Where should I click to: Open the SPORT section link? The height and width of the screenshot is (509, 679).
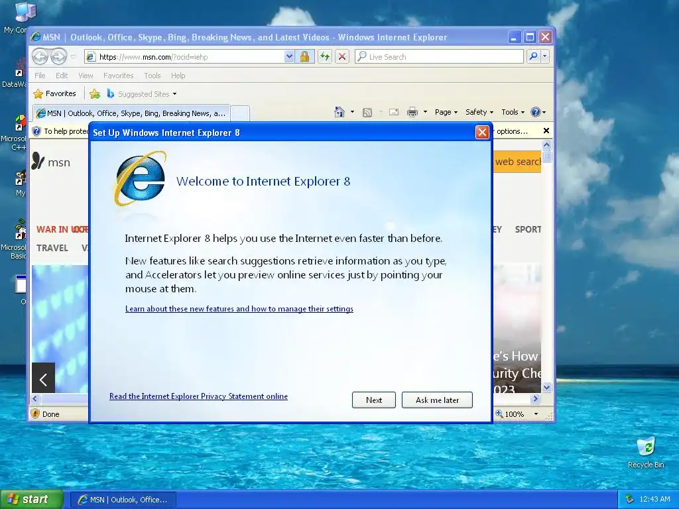pyautogui.click(x=528, y=229)
